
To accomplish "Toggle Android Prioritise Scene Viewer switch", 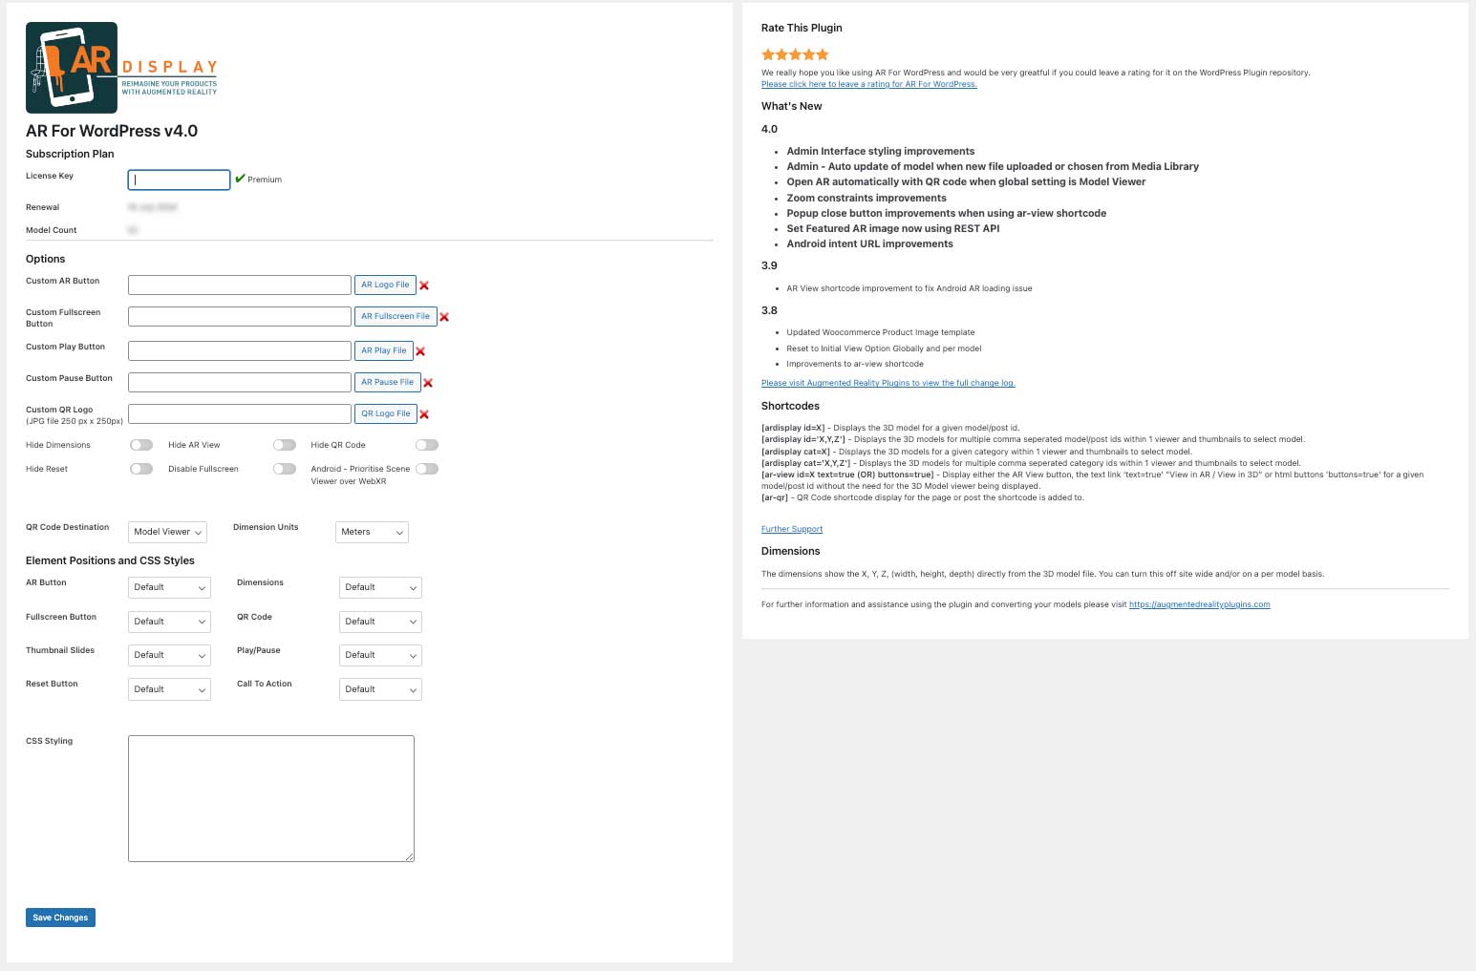I will 427,469.
